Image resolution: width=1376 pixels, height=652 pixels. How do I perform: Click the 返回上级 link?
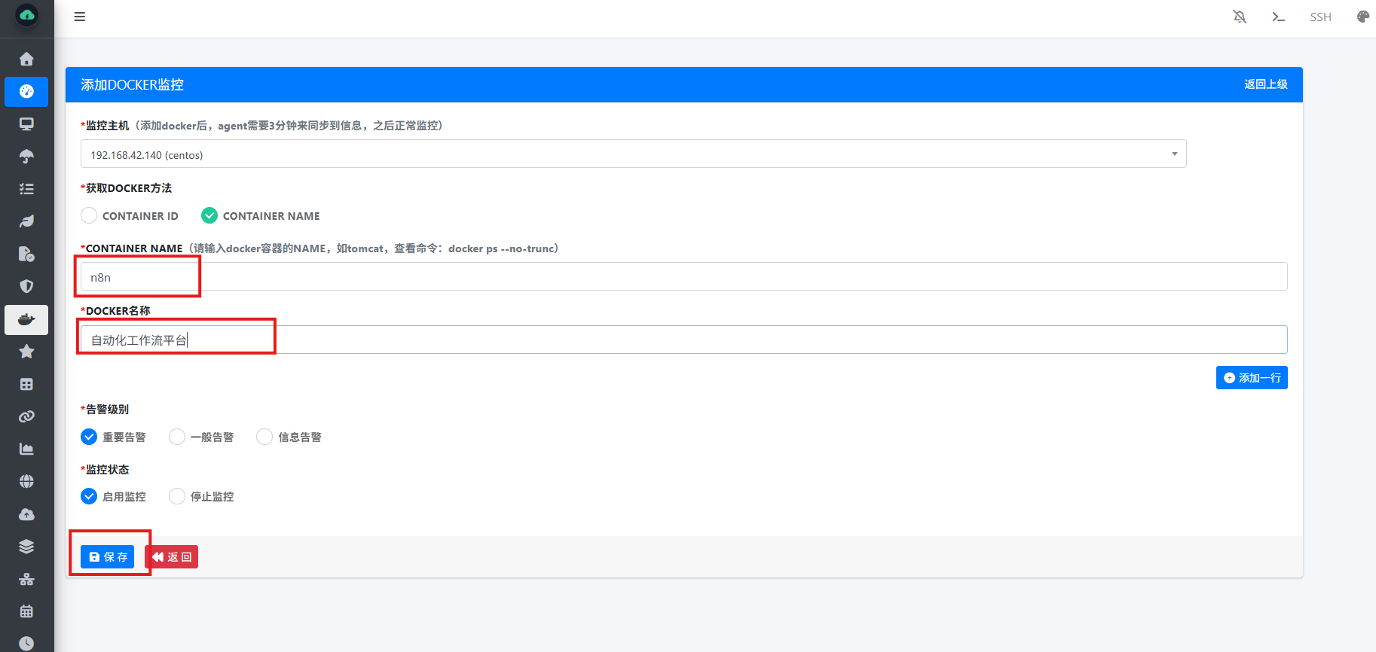click(1265, 84)
